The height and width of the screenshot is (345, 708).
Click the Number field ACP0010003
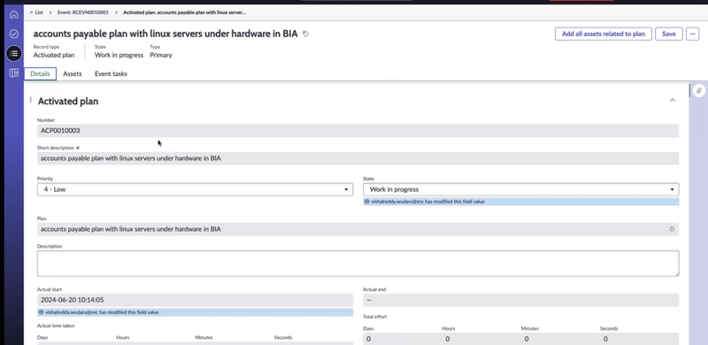pos(358,131)
